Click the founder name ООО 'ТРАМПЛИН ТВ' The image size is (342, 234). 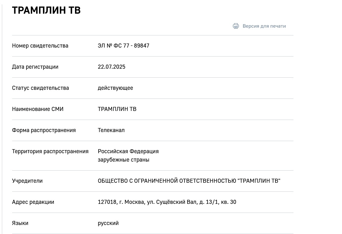(x=189, y=181)
